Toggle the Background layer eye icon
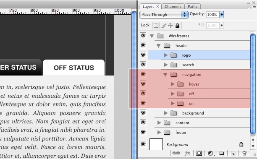 point(143,144)
